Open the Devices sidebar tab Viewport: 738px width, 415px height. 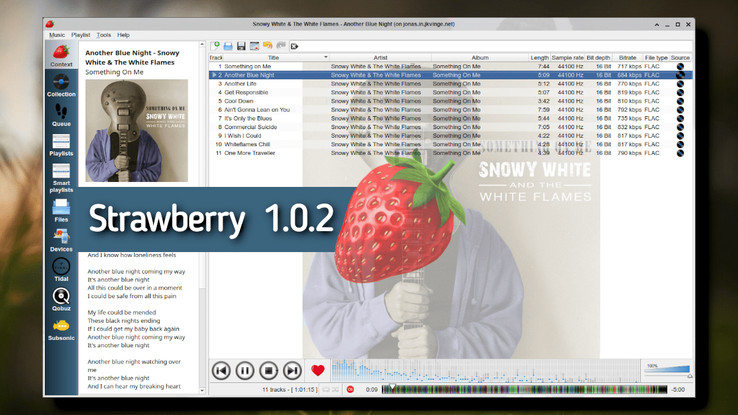point(61,240)
